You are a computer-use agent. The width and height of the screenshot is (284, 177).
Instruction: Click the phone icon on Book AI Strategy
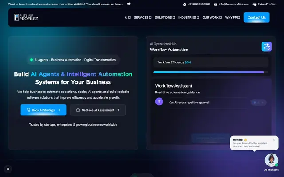(x=28, y=110)
